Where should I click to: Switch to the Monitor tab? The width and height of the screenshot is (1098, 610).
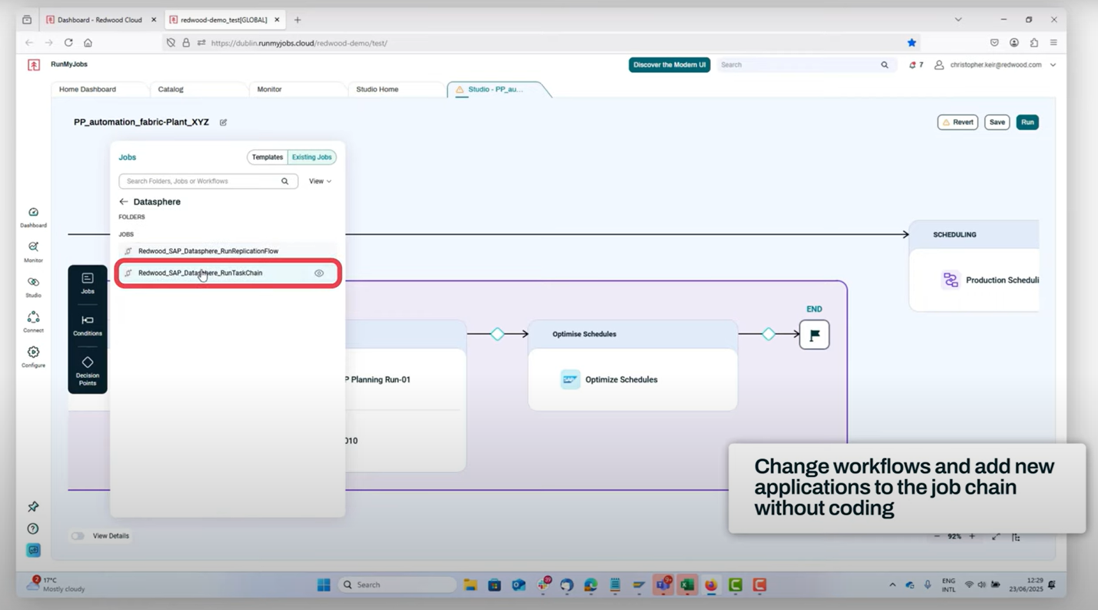(x=269, y=89)
